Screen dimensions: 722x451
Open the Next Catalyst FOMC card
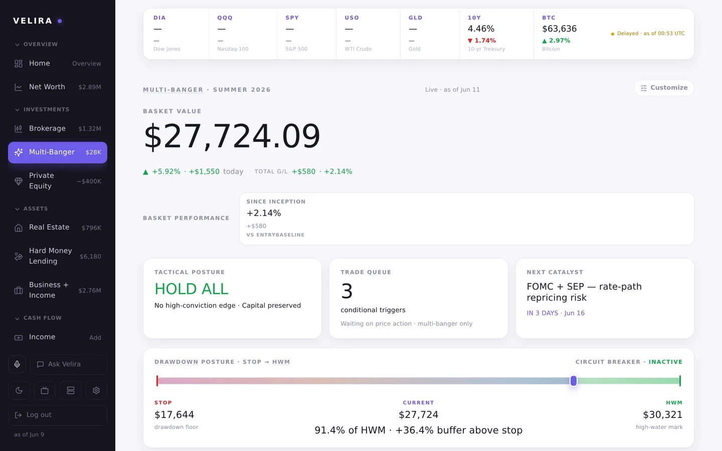point(605,298)
